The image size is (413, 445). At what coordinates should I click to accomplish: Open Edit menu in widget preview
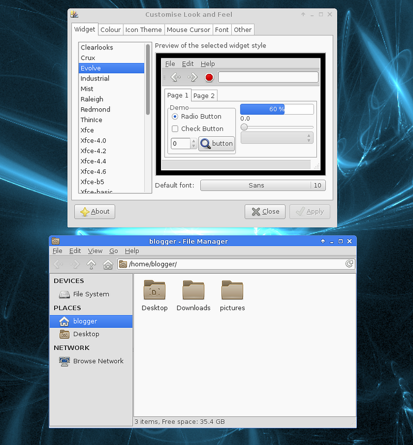click(x=188, y=64)
